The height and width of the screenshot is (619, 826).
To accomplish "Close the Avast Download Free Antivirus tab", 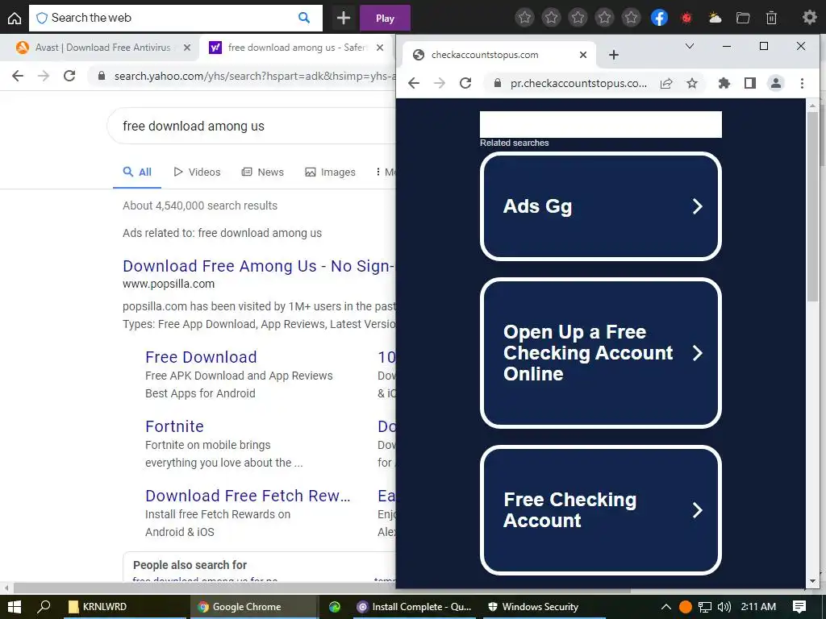I will [x=187, y=48].
